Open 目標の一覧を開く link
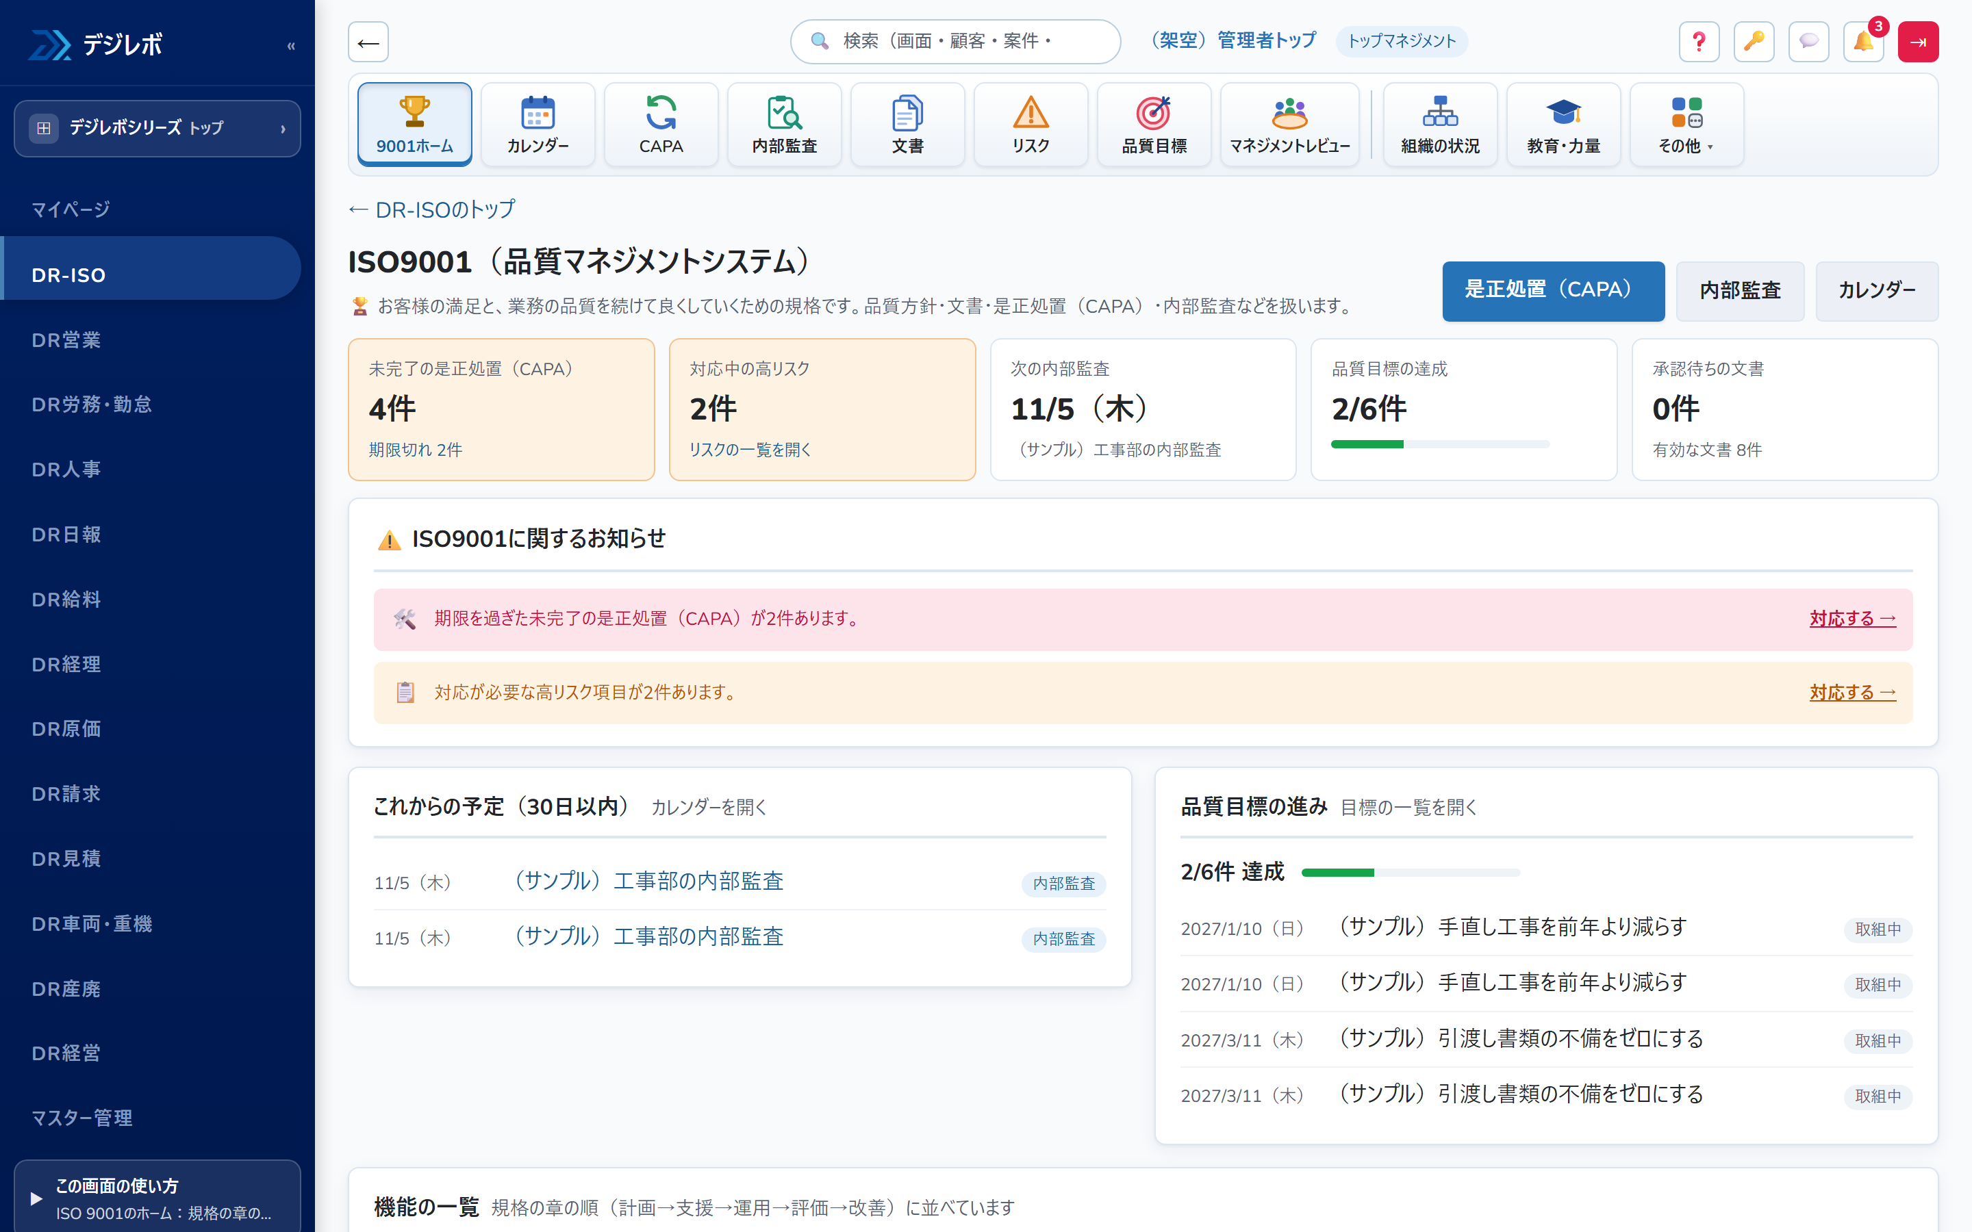The width and height of the screenshot is (1972, 1232). pos(1408,807)
